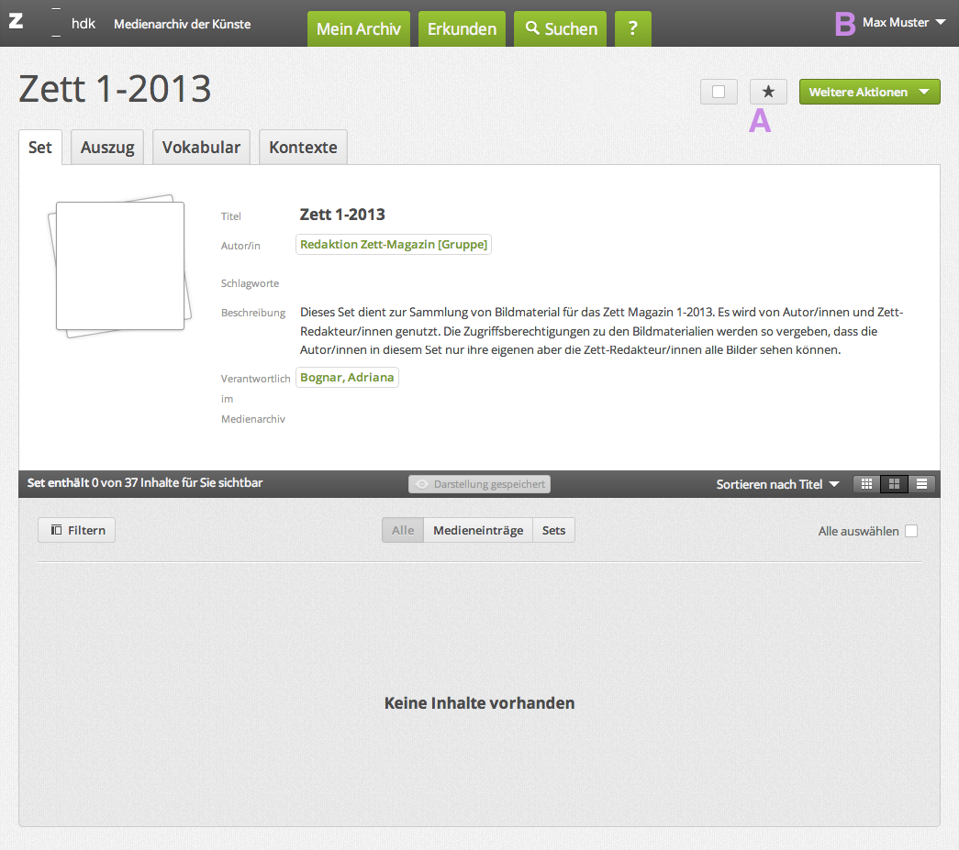Enable the Alle auswählen checkbox
The image size is (959, 850).
[x=910, y=531]
